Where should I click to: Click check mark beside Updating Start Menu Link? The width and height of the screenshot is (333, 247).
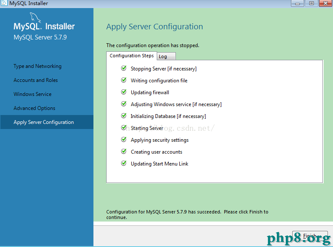124,163
